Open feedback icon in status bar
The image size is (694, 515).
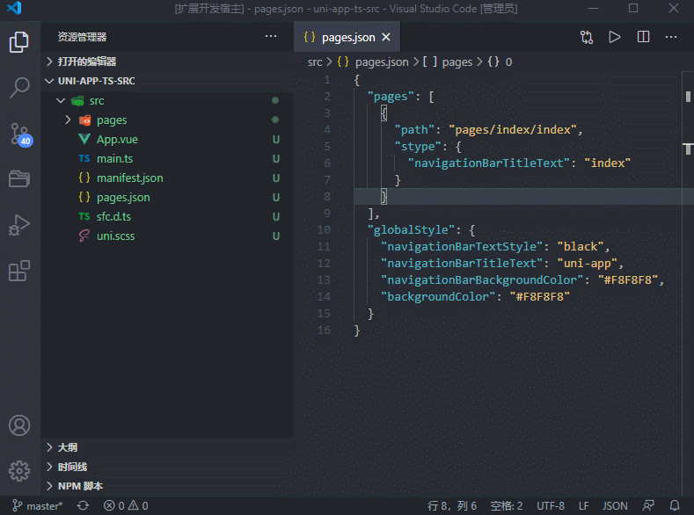(x=648, y=505)
